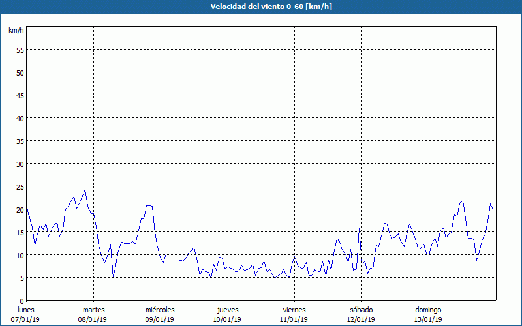Screen dimensions: 522x326
Task: Click the 'lunes' day label
Action: click(26, 310)
